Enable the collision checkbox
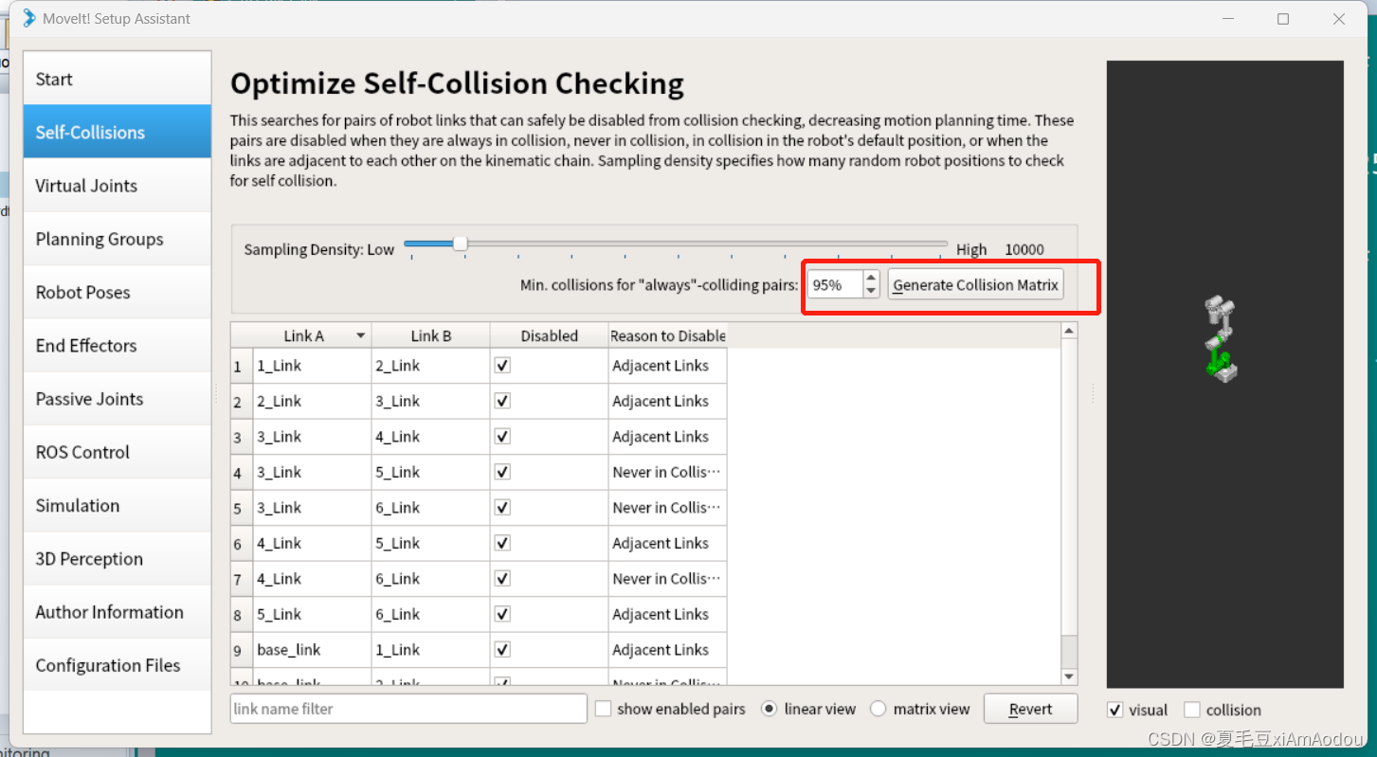The height and width of the screenshot is (757, 1377). (1192, 710)
